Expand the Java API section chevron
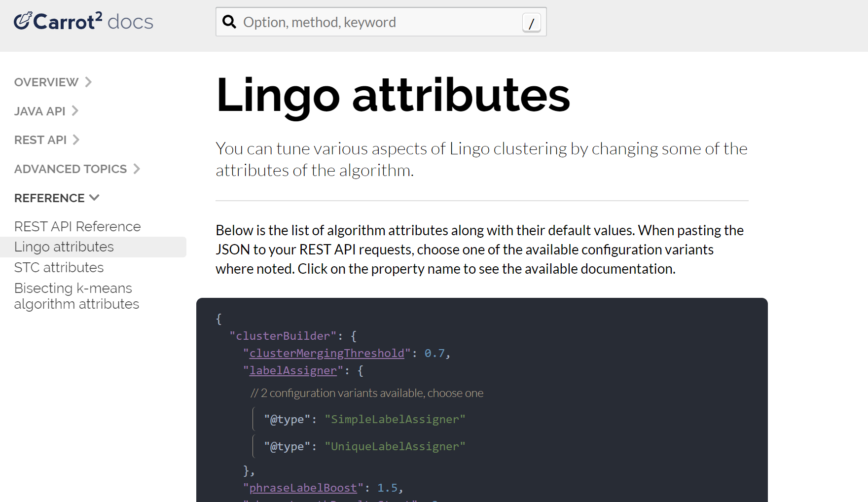This screenshot has height=502, width=868. tap(75, 111)
